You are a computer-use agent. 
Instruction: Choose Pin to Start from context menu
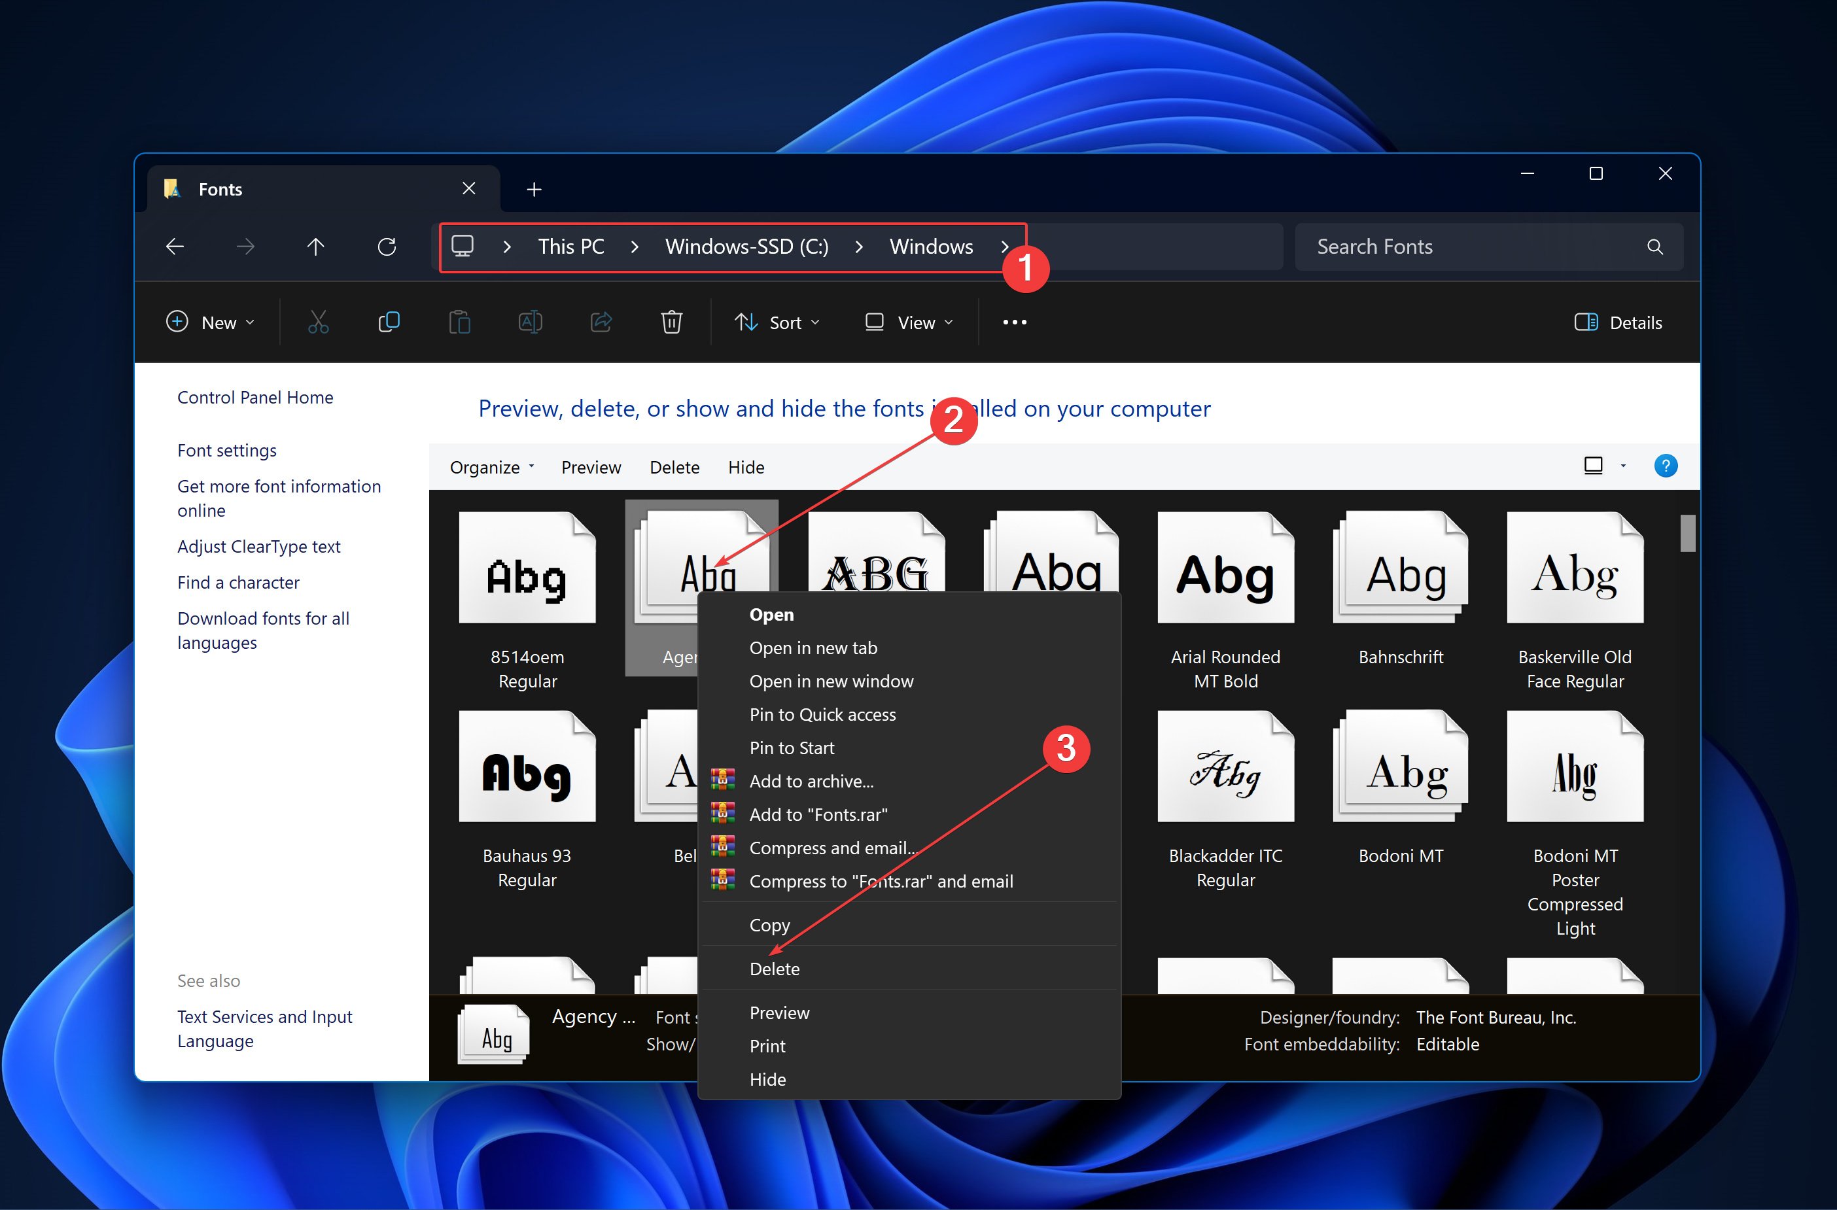(909, 747)
